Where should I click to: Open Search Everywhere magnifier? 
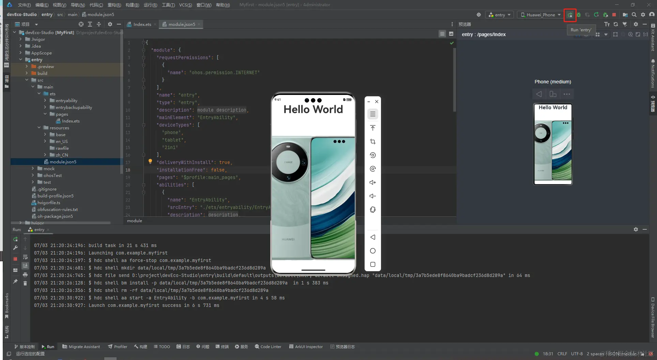(634, 15)
